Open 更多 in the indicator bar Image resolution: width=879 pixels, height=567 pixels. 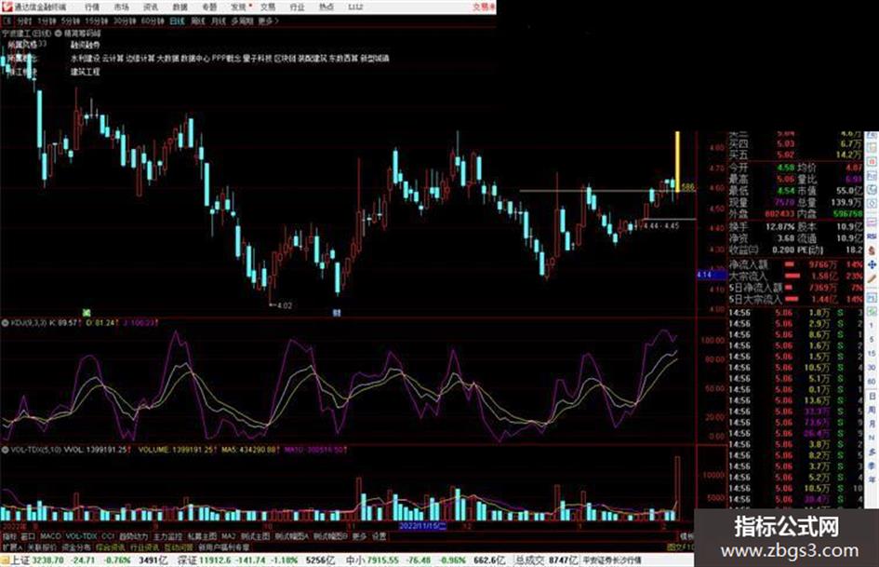click(359, 536)
